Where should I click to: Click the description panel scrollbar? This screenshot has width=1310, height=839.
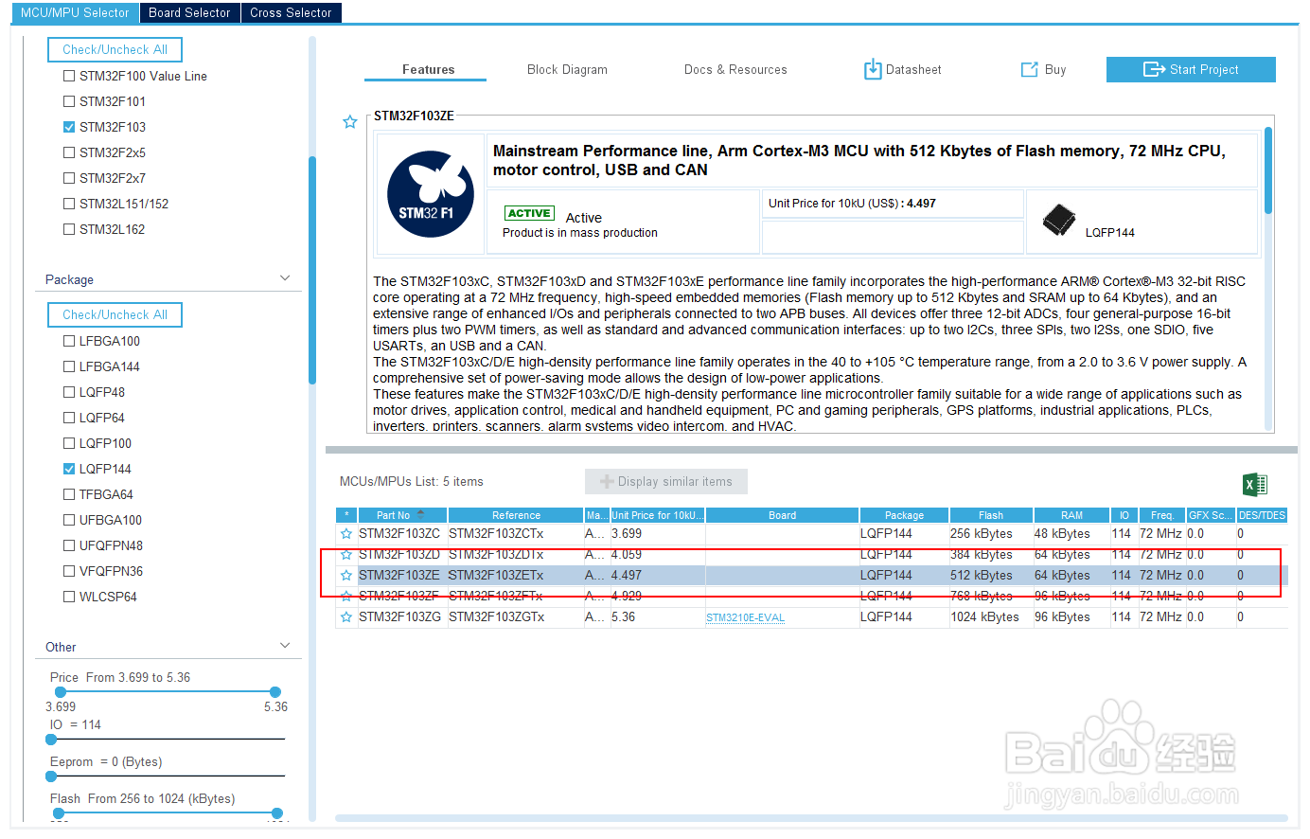tap(1268, 170)
